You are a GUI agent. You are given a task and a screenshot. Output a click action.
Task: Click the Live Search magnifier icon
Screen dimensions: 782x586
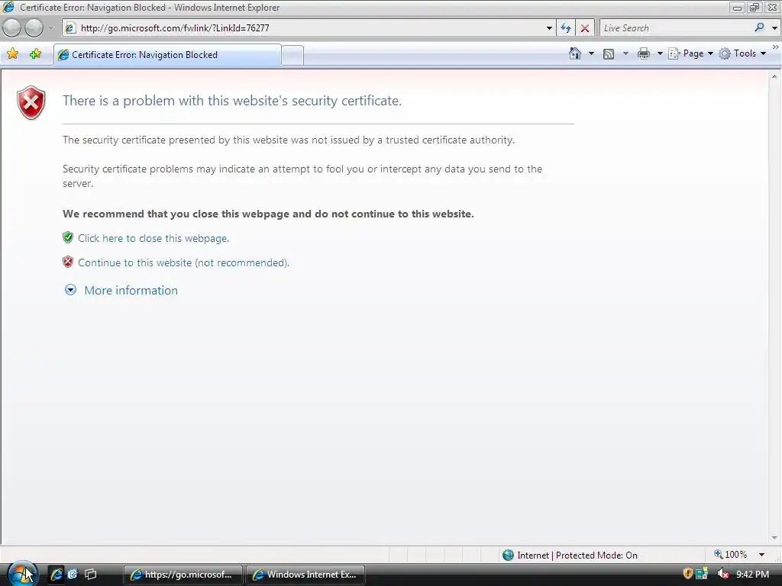(x=760, y=27)
